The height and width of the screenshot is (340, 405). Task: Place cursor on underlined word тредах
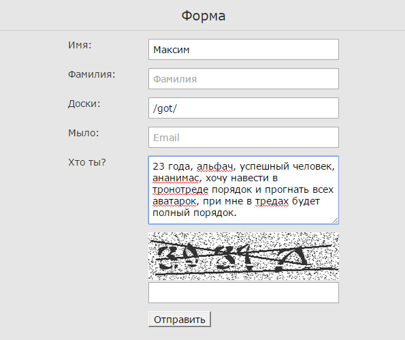(272, 201)
